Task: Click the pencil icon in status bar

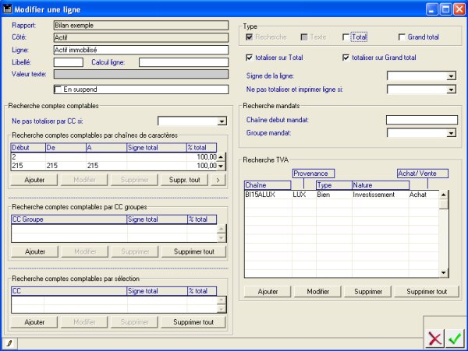Action: click(9, 343)
